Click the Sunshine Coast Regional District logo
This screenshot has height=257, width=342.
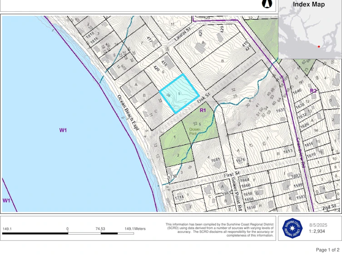[292, 228]
